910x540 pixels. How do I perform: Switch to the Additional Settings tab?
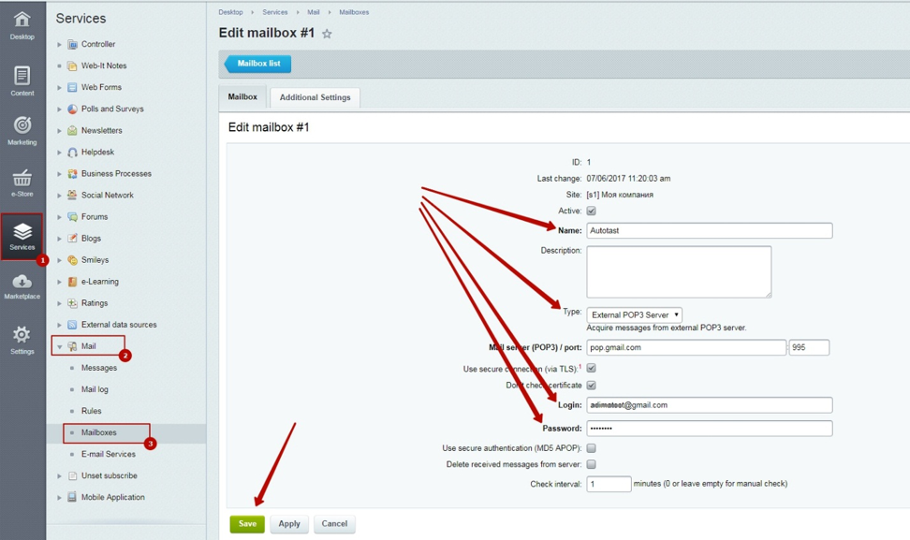coord(316,97)
